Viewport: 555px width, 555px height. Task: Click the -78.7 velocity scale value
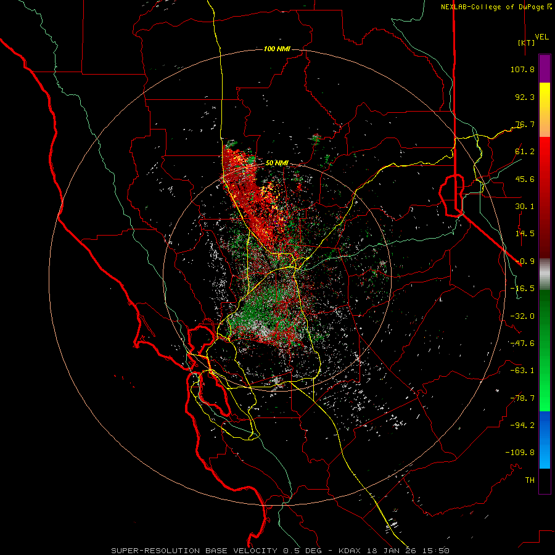pyautogui.click(x=522, y=398)
